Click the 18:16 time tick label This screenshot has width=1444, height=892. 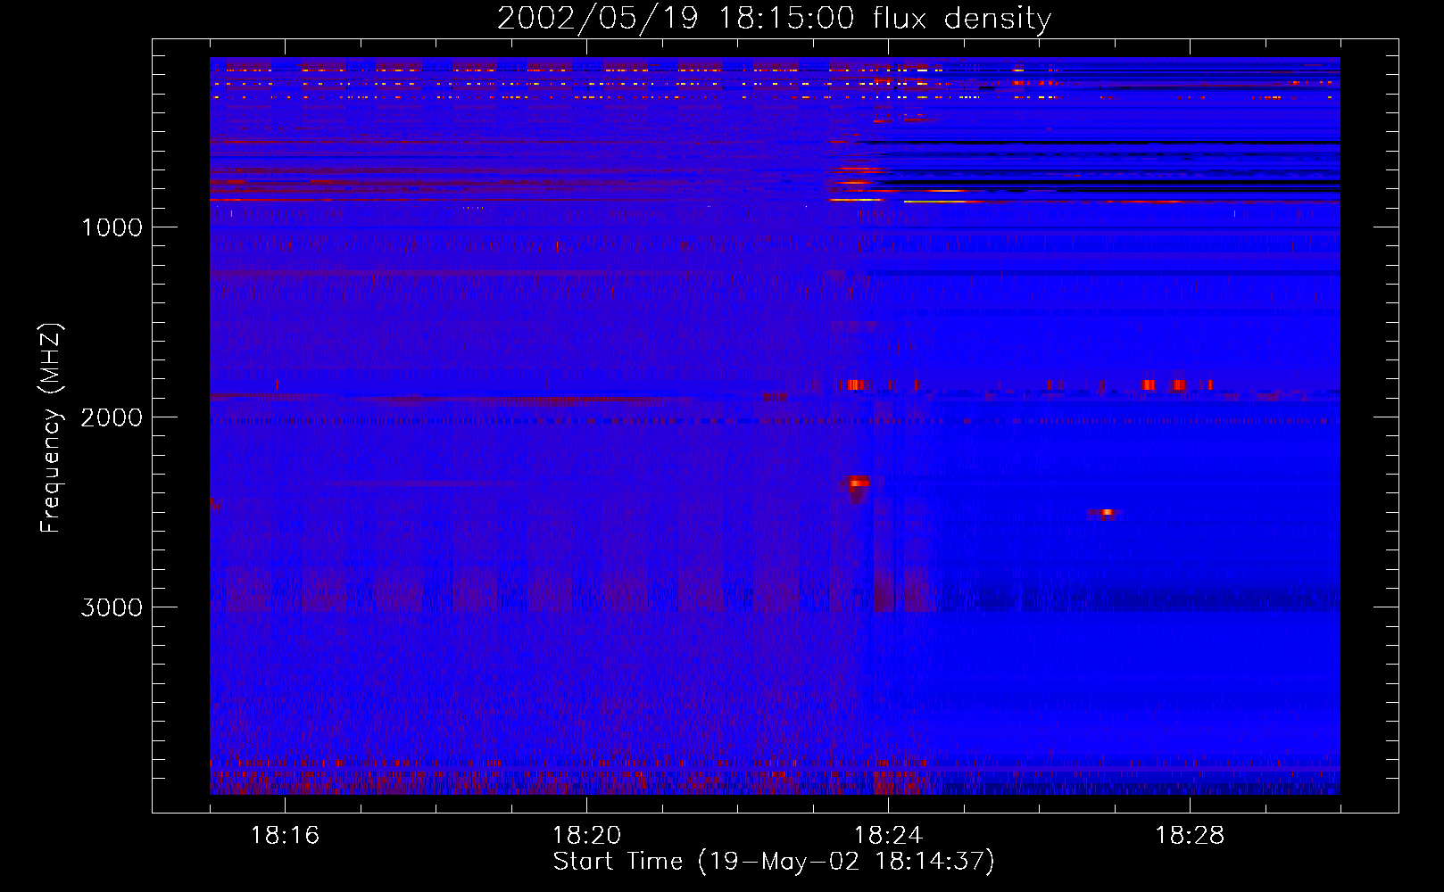pyautogui.click(x=285, y=836)
